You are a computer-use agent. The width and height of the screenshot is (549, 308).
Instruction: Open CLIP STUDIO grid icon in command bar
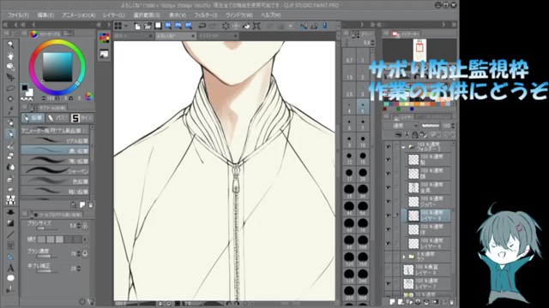point(118,26)
